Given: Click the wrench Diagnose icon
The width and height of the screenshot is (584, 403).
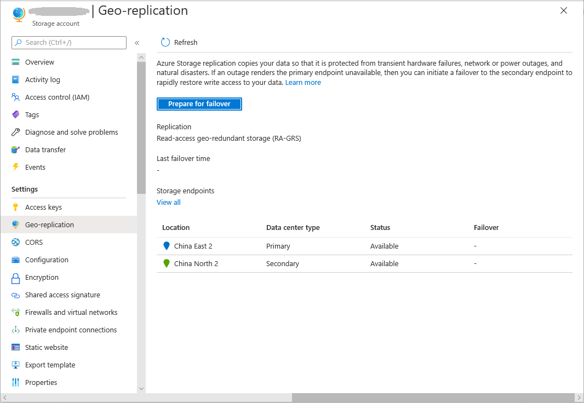Looking at the screenshot, I should click(x=16, y=132).
